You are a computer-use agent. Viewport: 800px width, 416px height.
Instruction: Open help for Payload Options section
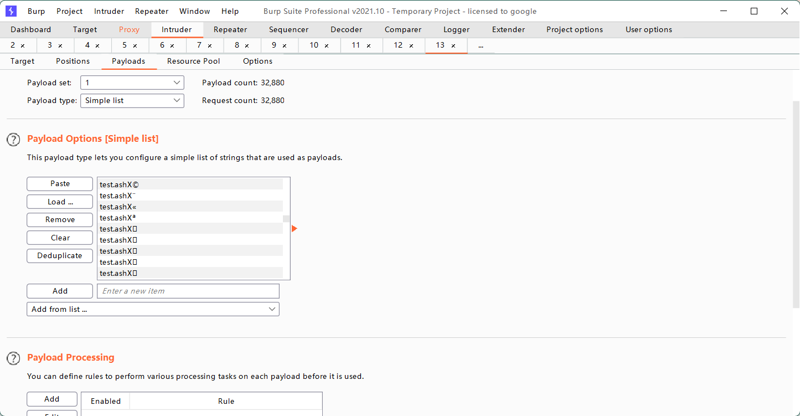13,140
